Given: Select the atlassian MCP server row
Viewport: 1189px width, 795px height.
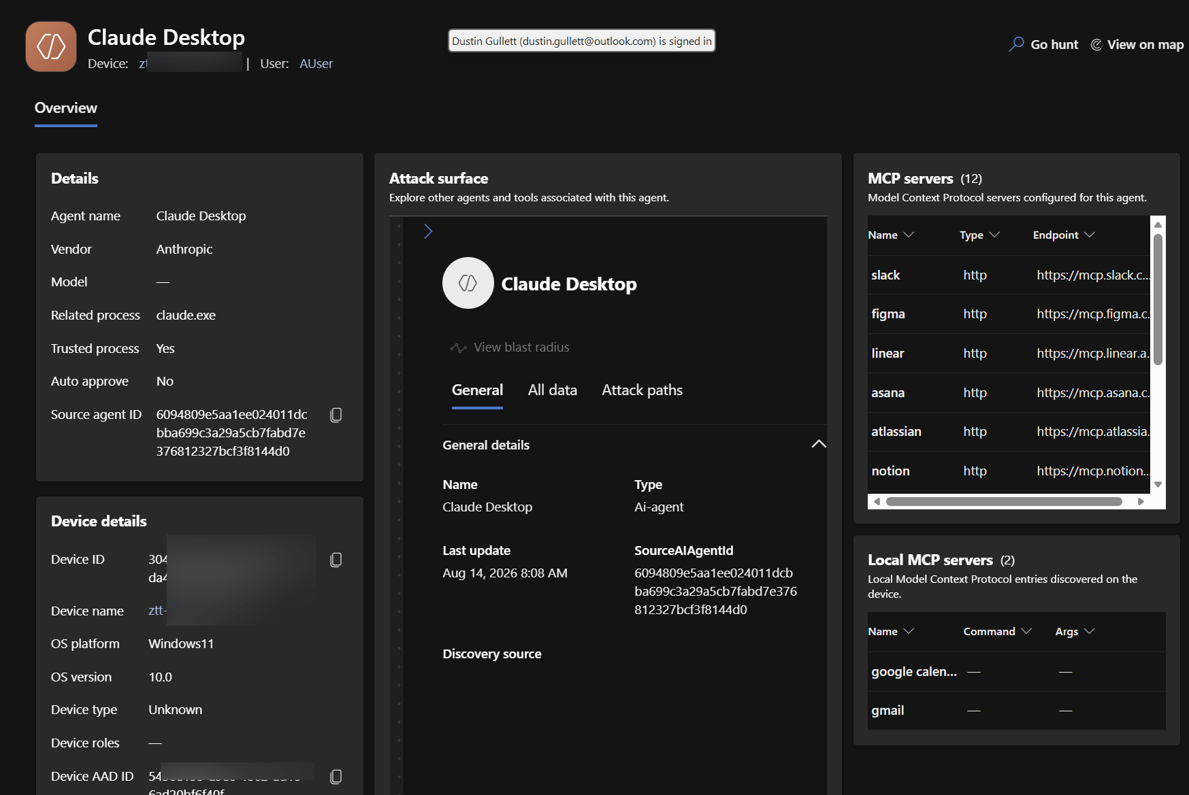Looking at the screenshot, I should coord(1009,432).
